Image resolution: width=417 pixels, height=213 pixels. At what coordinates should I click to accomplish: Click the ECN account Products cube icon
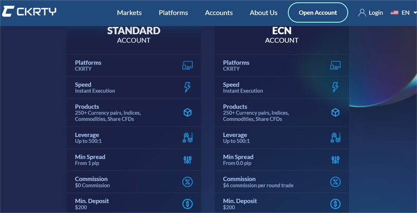(x=335, y=113)
